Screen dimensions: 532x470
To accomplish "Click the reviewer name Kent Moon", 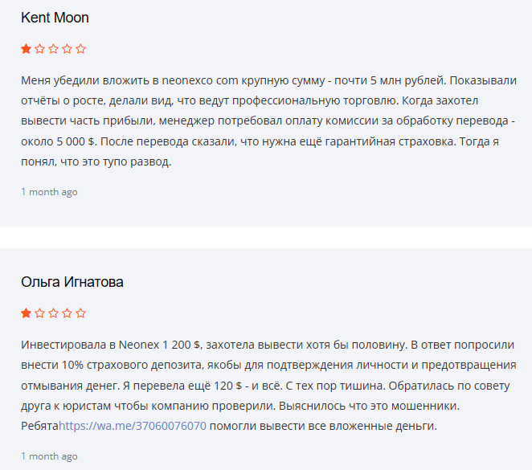I will (x=55, y=18).
